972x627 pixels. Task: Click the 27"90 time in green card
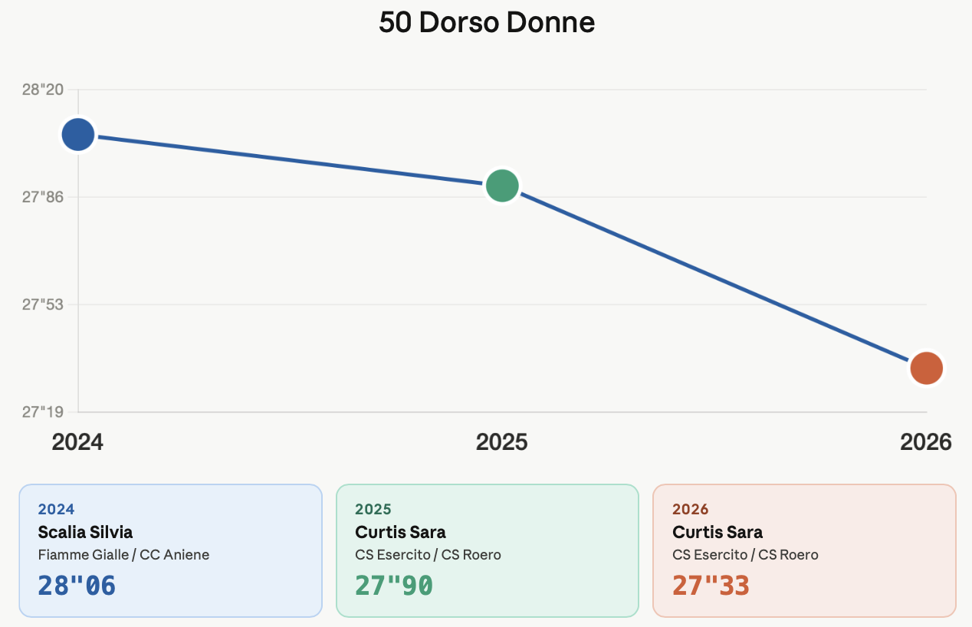(394, 586)
